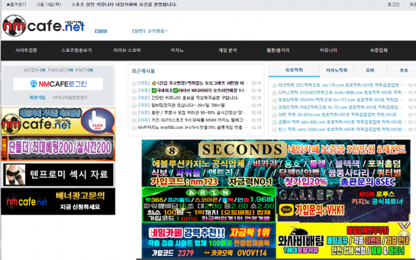
Task: Click post icon beside 트로피먹튀 TROPHY row
Action: coord(275,101)
